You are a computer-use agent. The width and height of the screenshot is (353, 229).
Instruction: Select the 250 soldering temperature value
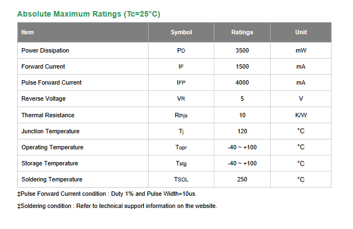[242, 179]
